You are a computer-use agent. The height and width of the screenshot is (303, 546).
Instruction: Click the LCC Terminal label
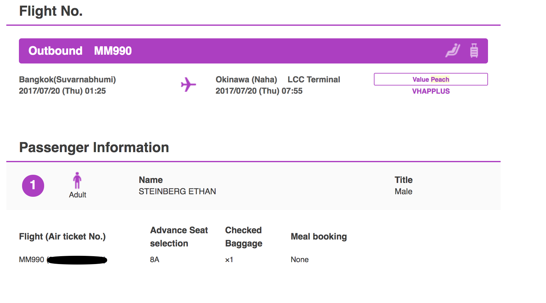click(314, 80)
